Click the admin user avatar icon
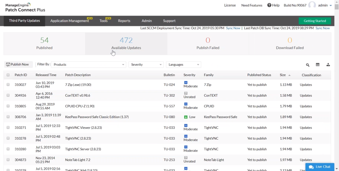339x171 pixels. coord(312,5)
